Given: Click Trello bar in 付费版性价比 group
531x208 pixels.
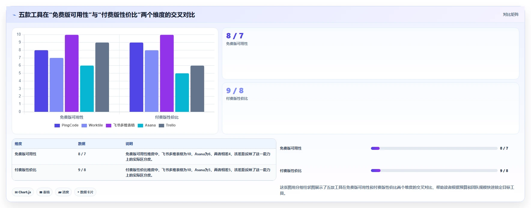Looking at the screenshot, I should click(197, 89).
